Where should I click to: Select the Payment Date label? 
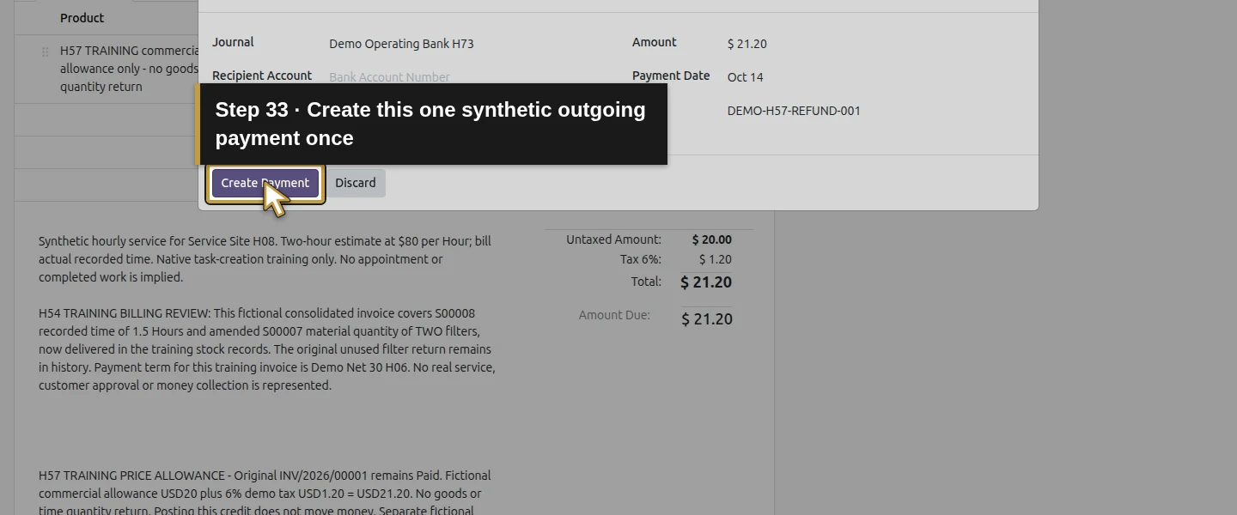point(671,76)
